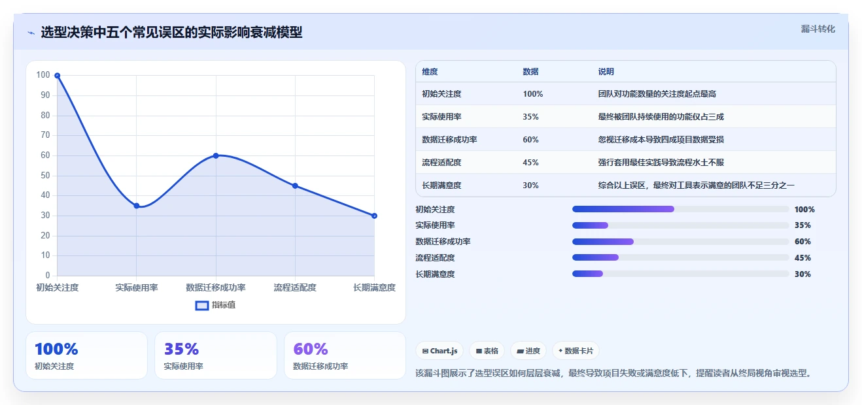Viewport: 862px width, 405px height.
Task: Click description starting 综合以上误区
Action: pyautogui.click(x=697, y=186)
